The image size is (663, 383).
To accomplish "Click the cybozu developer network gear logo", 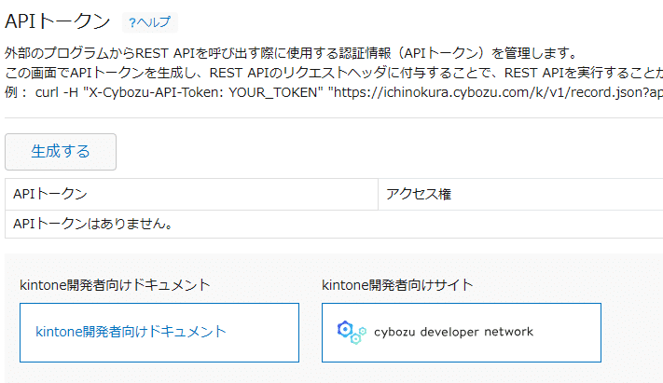I will pyautogui.click(x=352, y=333).
